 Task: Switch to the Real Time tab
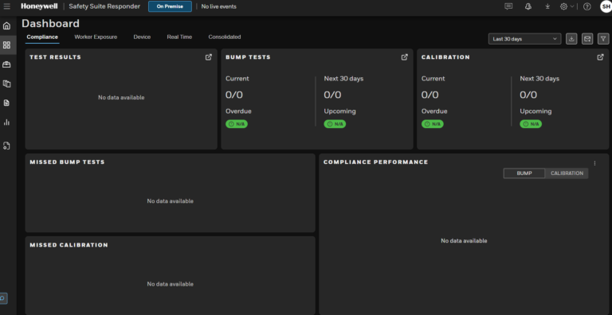coord(179,37)
